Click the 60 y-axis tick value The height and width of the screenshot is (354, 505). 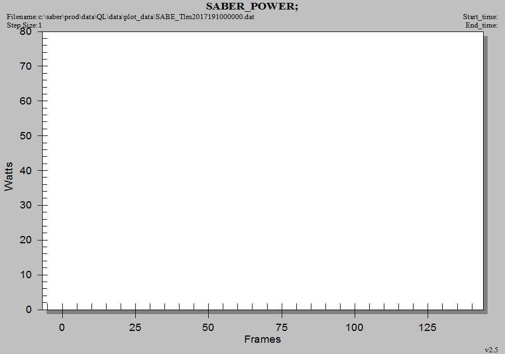(26, 101)
